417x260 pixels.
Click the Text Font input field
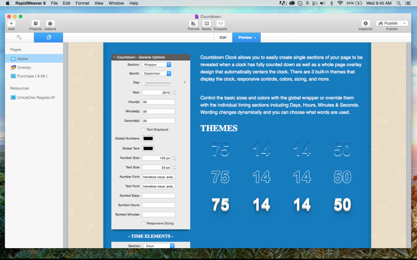tap(158, 186)
